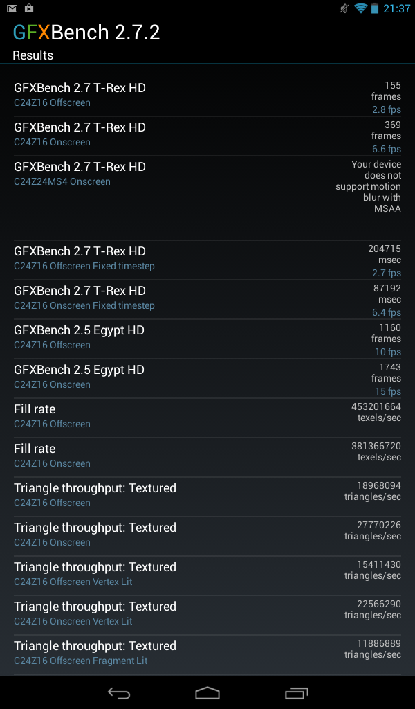Image resolution: width=415 pixels, height=709 pixels.
Task: Tap the muted sound status icon
Action: point(344,8)
